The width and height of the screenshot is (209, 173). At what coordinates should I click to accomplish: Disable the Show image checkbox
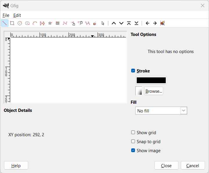coord(133,150)
